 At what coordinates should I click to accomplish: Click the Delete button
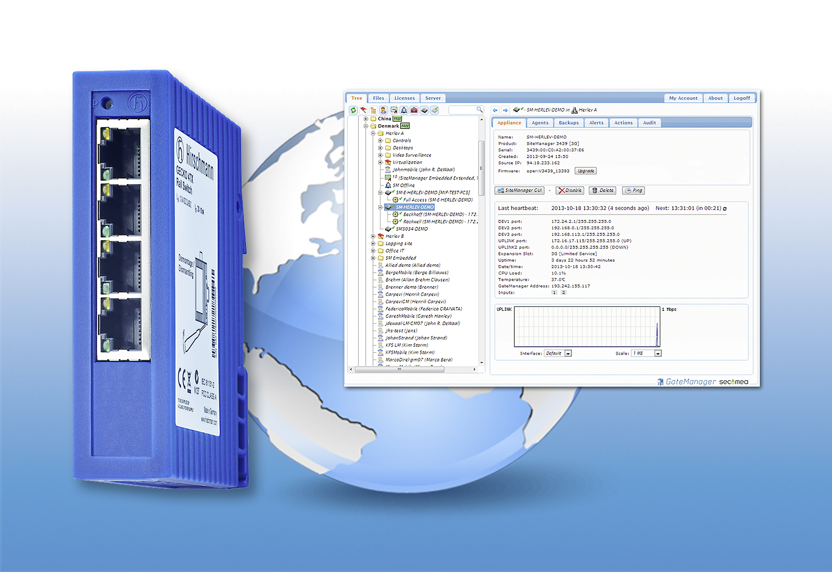point(603,191)
